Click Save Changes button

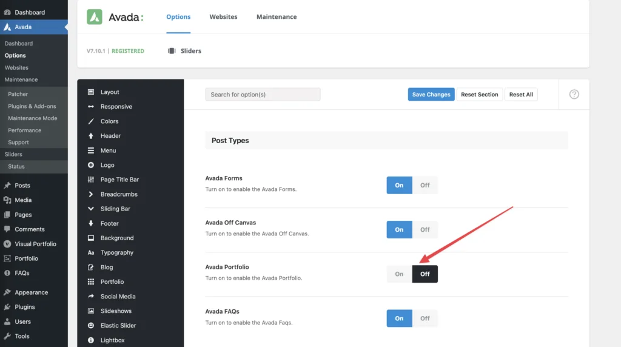(431, 94)
